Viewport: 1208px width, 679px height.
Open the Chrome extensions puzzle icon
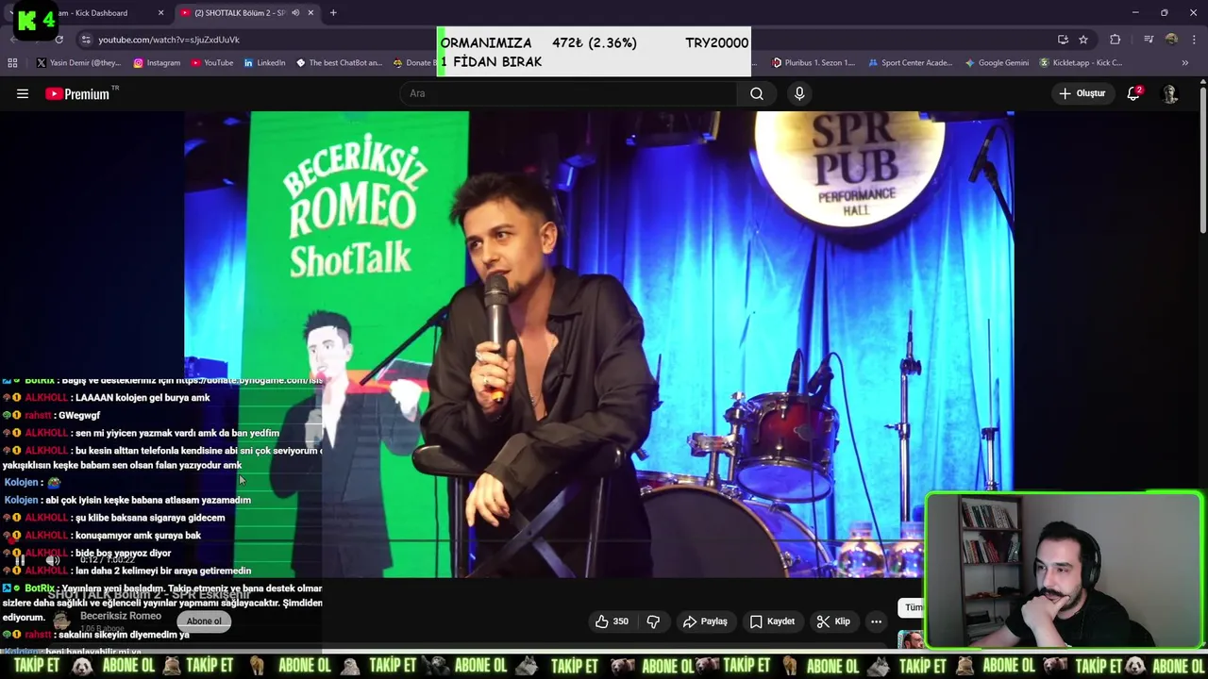(1116, 40)
